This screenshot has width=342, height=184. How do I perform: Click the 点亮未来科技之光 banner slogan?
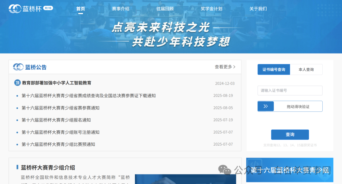coord(161,27)
